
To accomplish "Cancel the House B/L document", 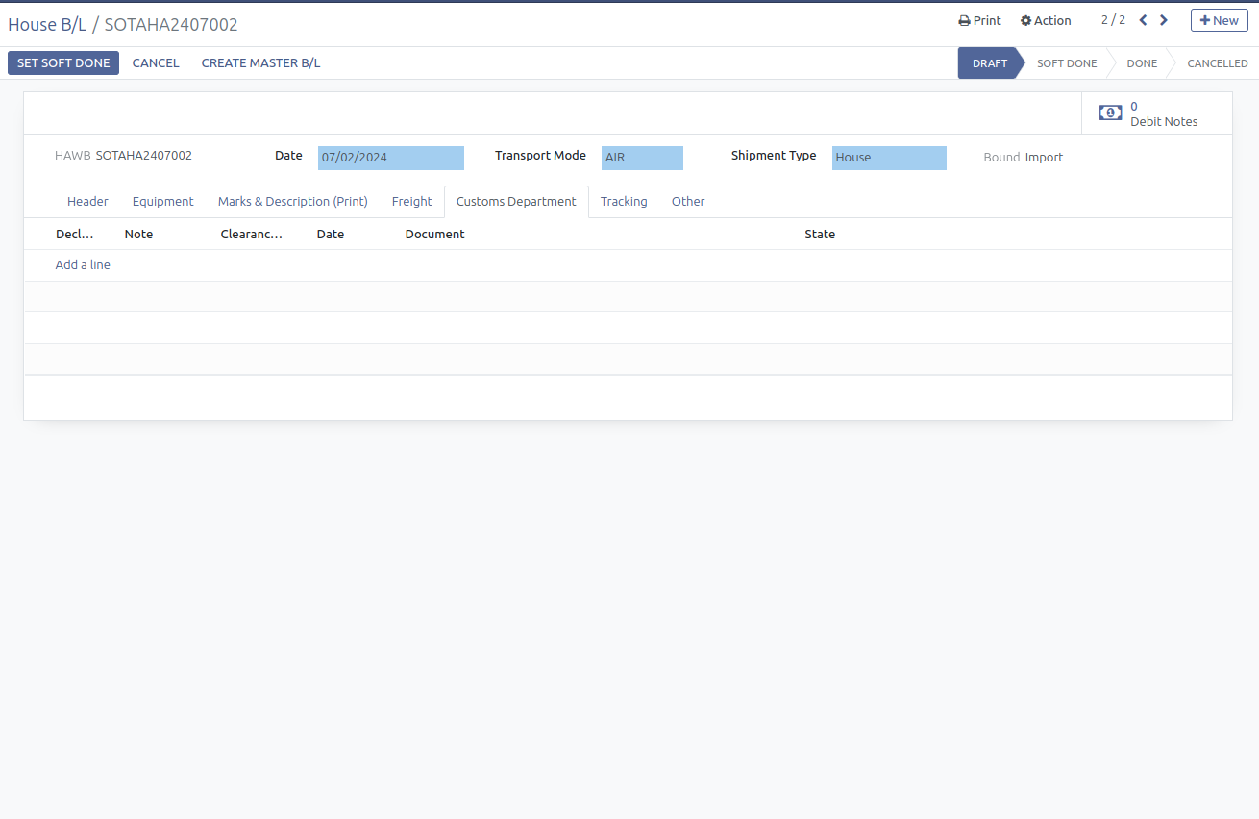I will pyautogui.click(x=156, y=63).
